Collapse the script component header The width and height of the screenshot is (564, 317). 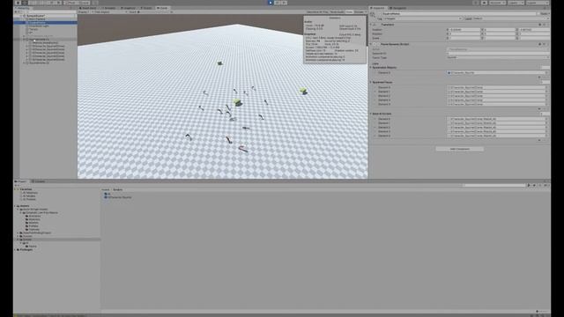click(372, 44)
